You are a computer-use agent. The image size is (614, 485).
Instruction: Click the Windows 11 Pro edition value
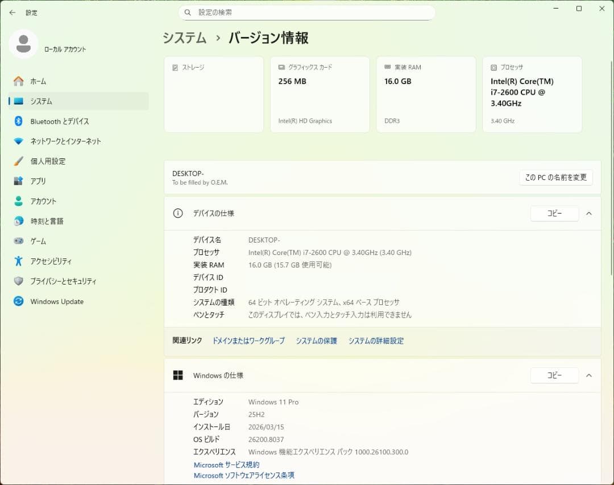(x=273, y=402)
